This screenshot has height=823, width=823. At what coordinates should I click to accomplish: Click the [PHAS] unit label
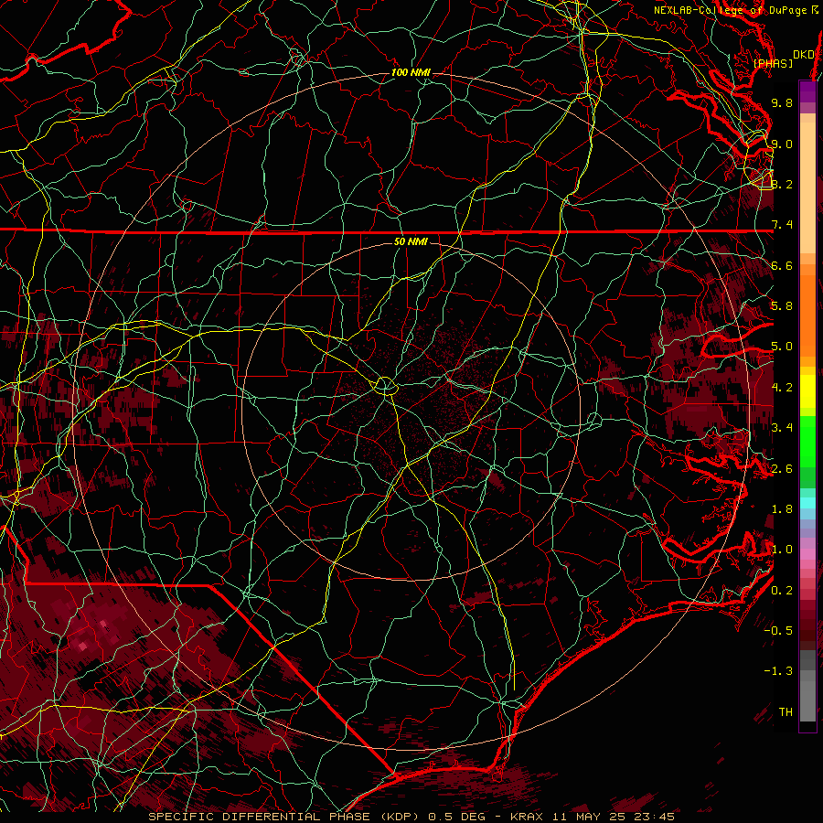pos(773,64)
